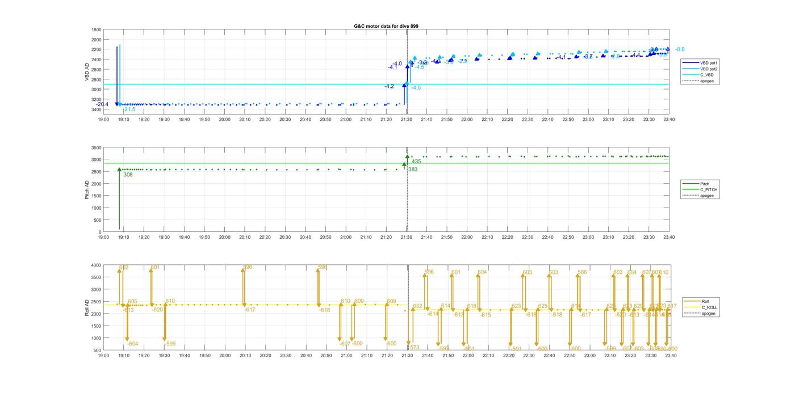Click the "605" annotation in Roll plot

pyautogui.click(x=132, y=302)
